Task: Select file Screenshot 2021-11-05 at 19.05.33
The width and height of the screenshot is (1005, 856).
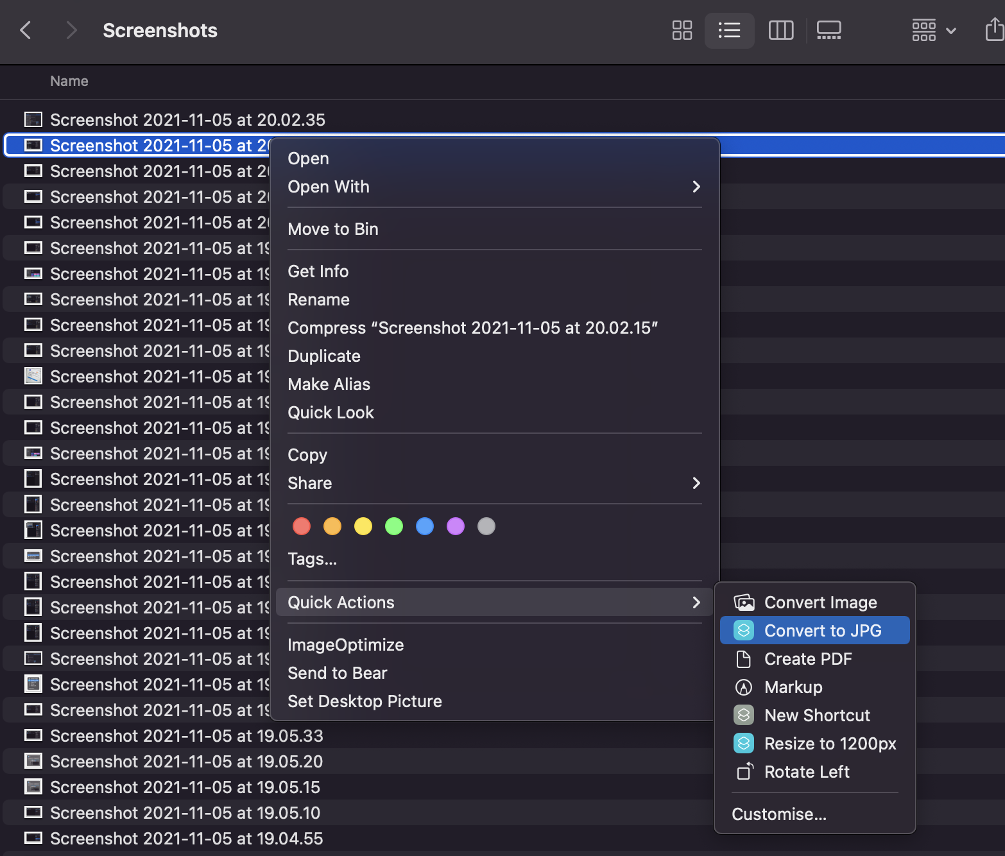Action: coord(186,736)
